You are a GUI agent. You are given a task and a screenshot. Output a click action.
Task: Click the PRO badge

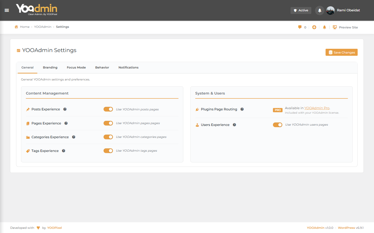278,110
